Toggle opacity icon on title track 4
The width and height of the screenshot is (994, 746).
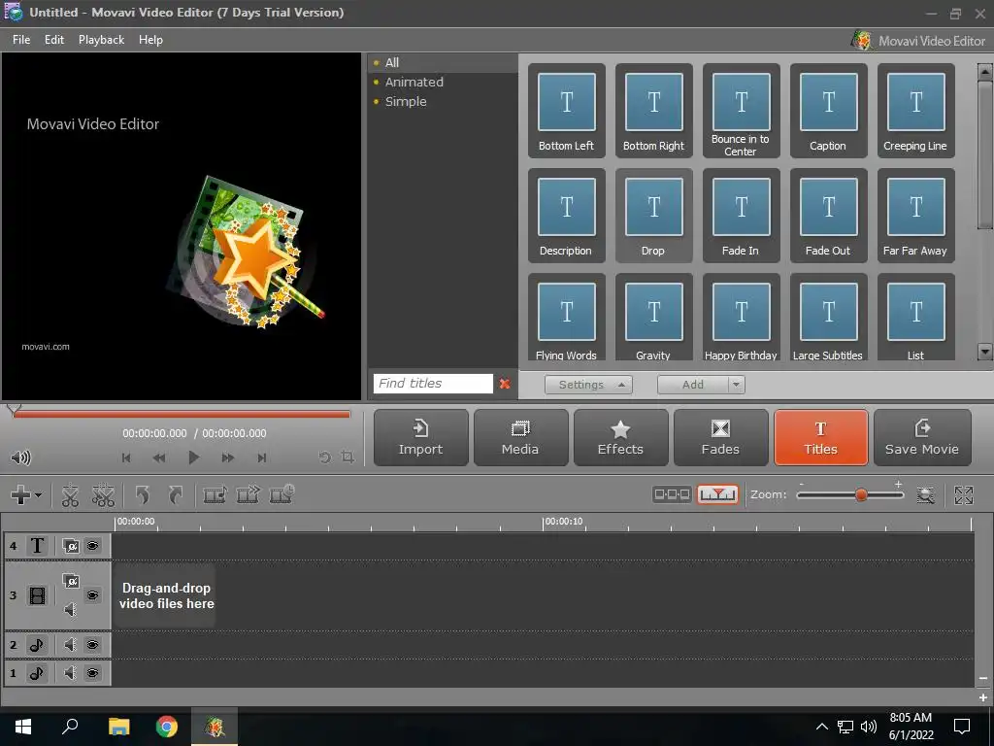pyautogui.click(x=70, y=546)
